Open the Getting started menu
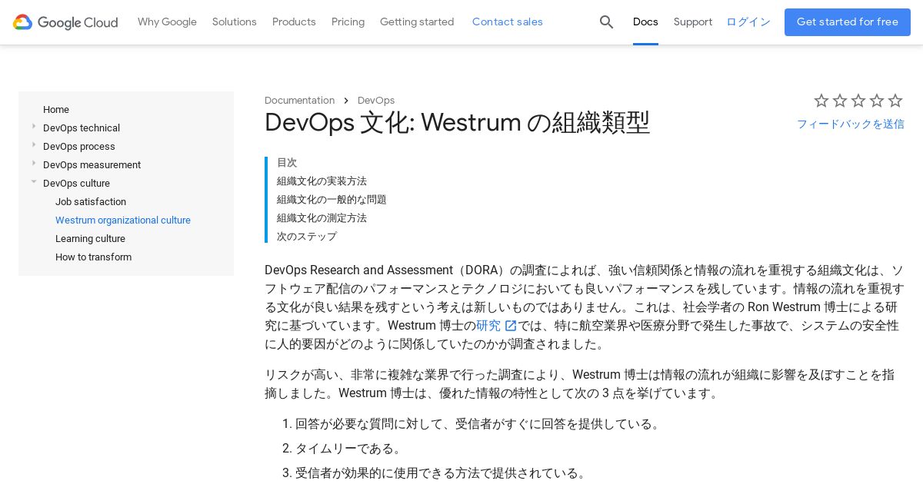Image resolution: width=923 pixels, height=484 pixels. click(x=417, y=22)
